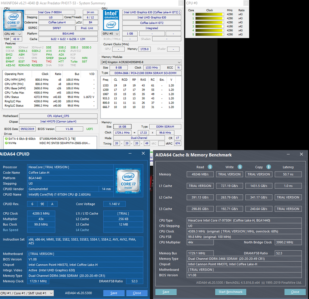Close the AIDA64 CPUID window with X
The image size is (309, 299).
click(x=143, y=153)
